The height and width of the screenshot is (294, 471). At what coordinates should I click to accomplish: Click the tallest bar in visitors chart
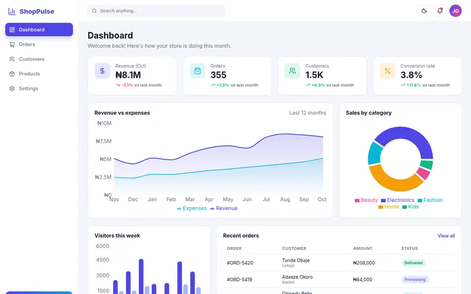pyautogui.click(x=141, y=276)
